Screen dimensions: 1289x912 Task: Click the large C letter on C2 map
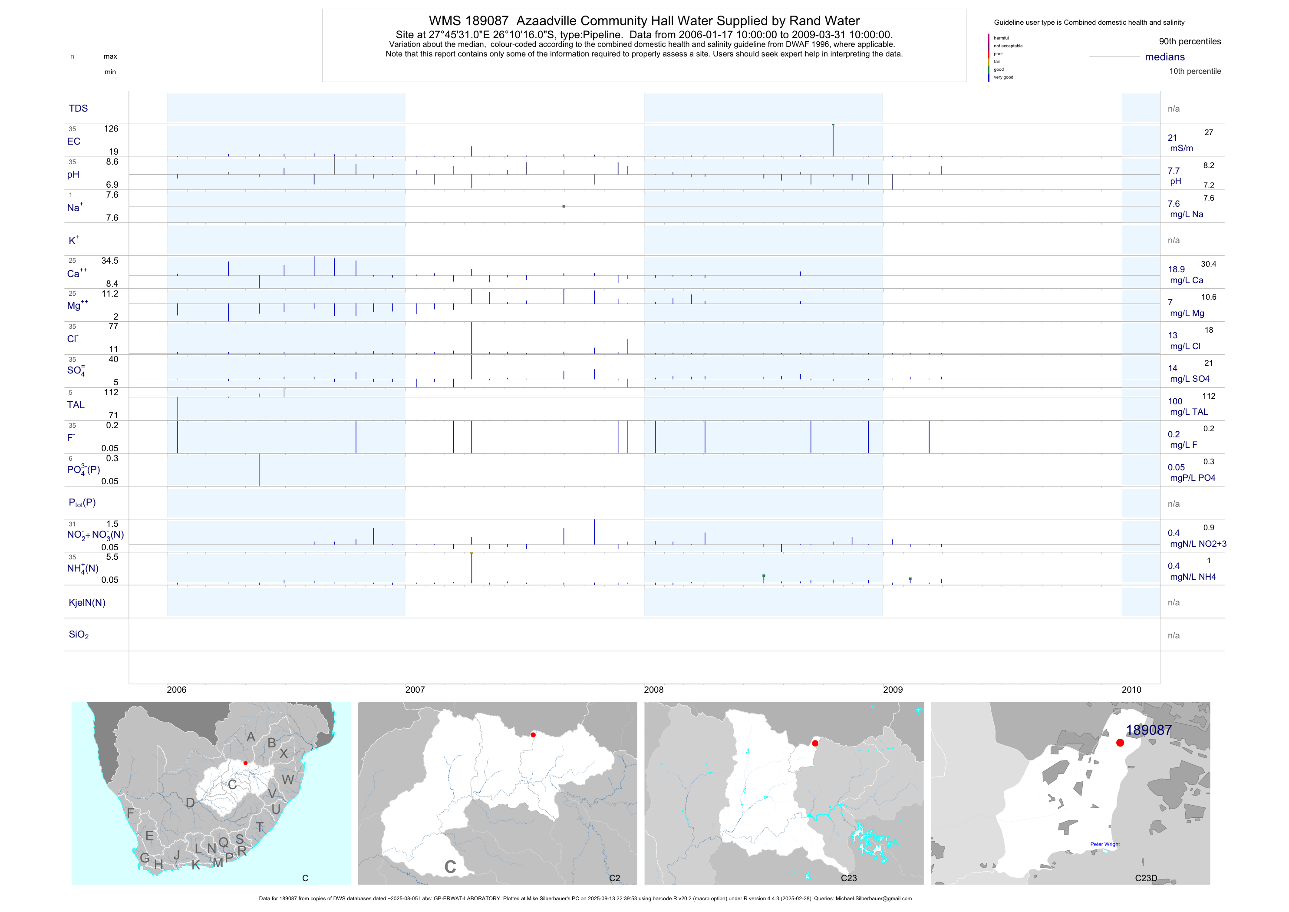(450, 866)
